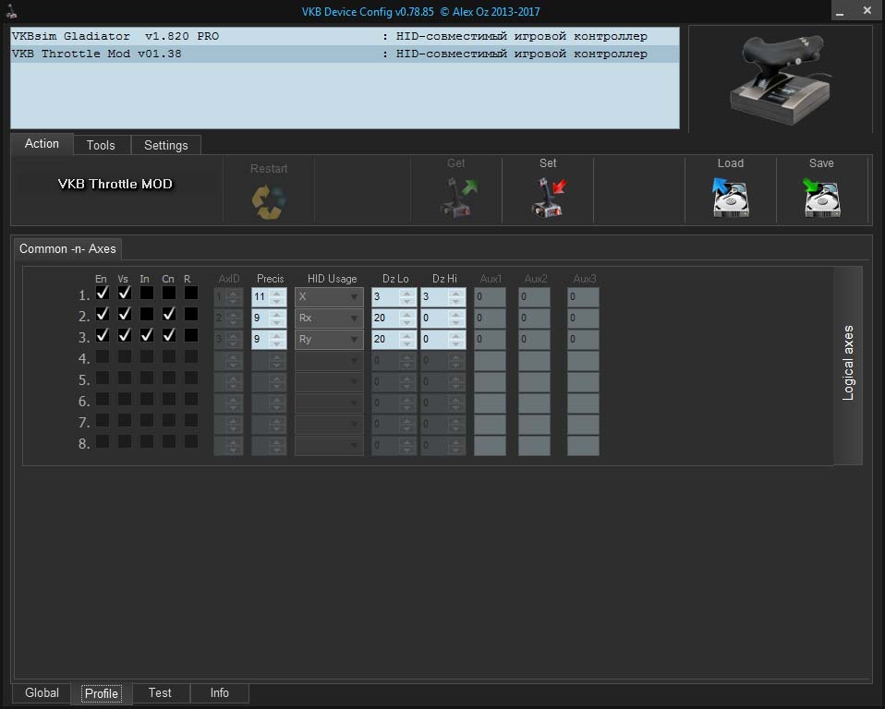Image resolution: width=885 pixels, height=709 pixels.
Task: Enable R checkbox for axis 3
Action: click(x=191, y=335)
